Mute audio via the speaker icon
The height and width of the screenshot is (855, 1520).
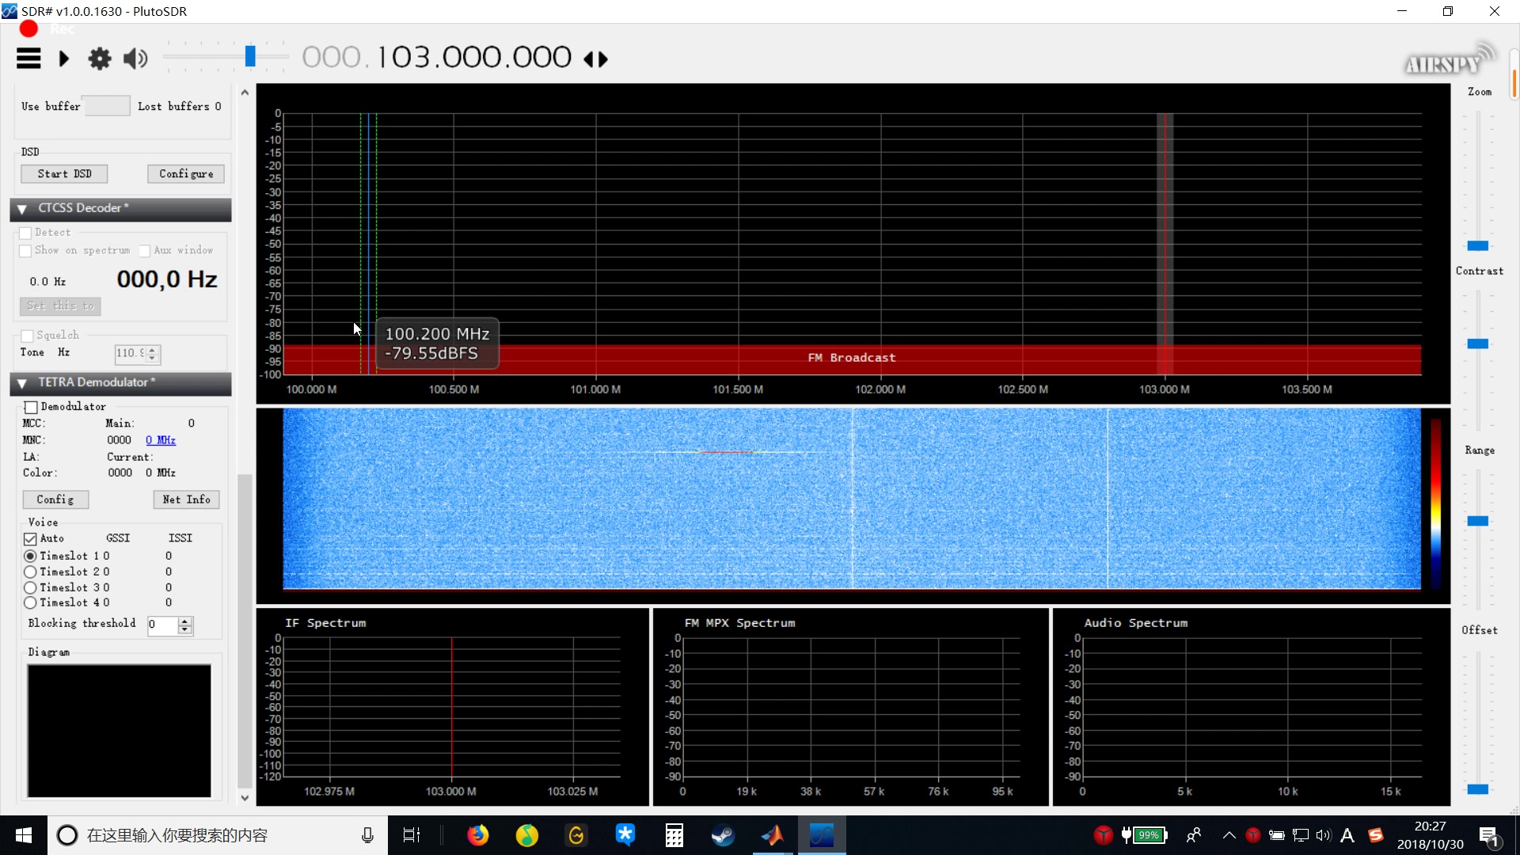(135, 58)
